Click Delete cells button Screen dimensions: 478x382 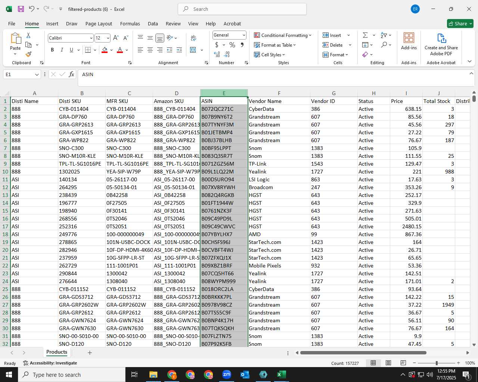[x=333, y=45]
